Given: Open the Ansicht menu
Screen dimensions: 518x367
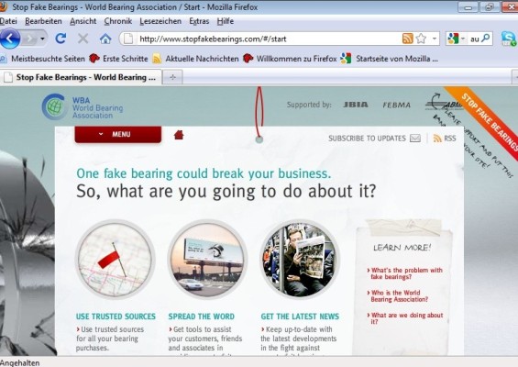Looking at the screenshot, I should click(x=83, y=21).
